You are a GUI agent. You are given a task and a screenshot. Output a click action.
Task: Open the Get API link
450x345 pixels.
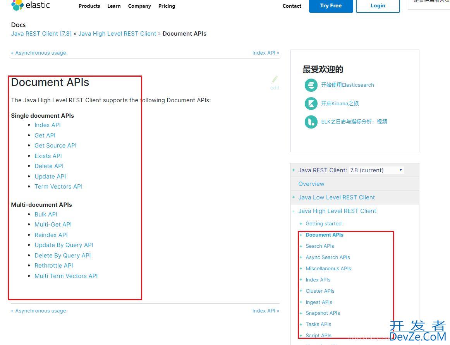[45, 136]
